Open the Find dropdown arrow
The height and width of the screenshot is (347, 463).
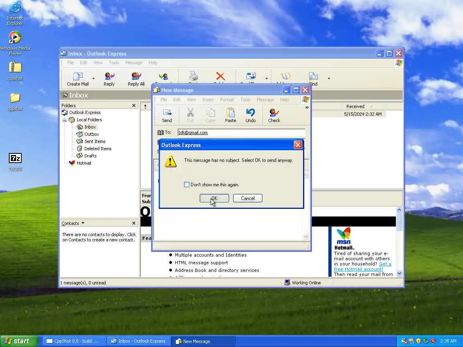coord(329,78)
